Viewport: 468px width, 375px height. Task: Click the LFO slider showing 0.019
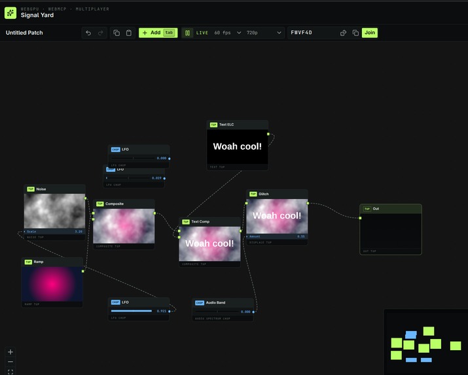128,178
